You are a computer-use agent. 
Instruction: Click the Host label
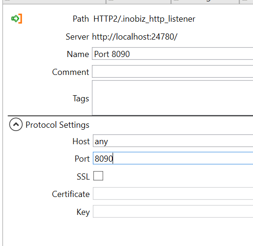81,141
